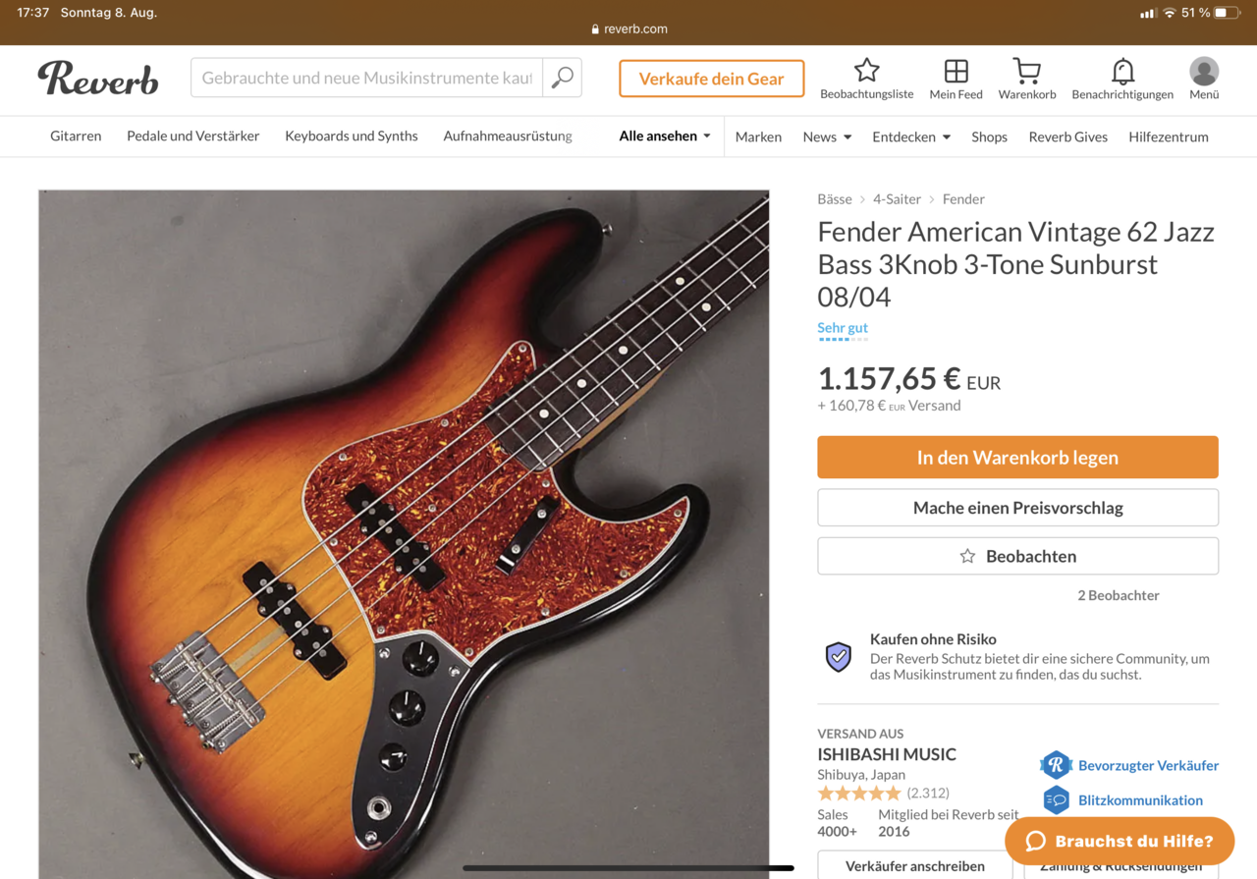This screenshot has width=1257, height=879.
Task: Click the magnifying glass search icon
Action: (x=562, y=78)
